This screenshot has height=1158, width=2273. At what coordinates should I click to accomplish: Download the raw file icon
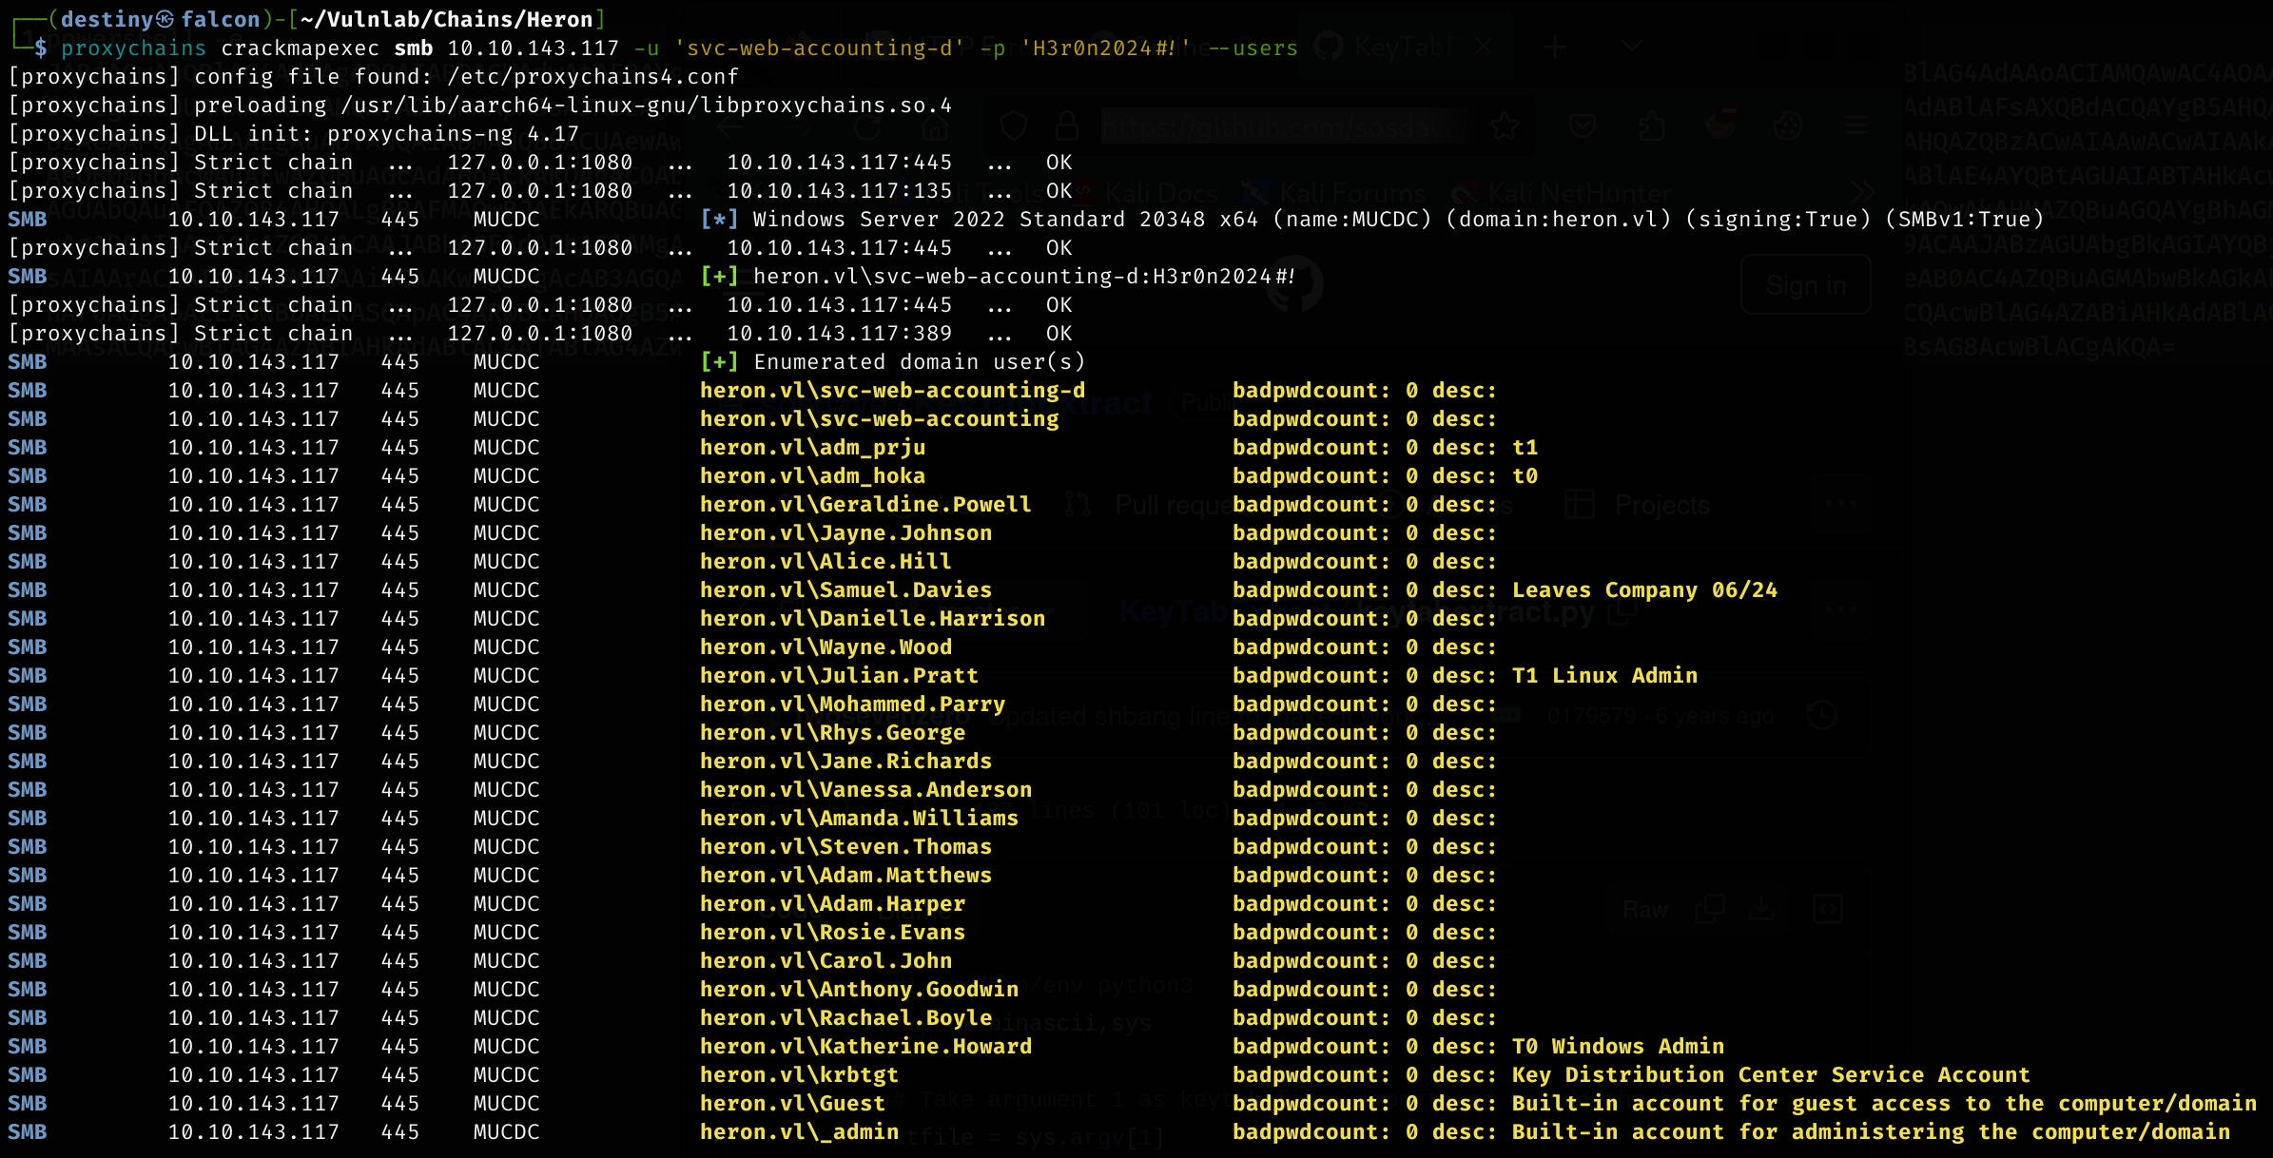tap(1761, 910)
